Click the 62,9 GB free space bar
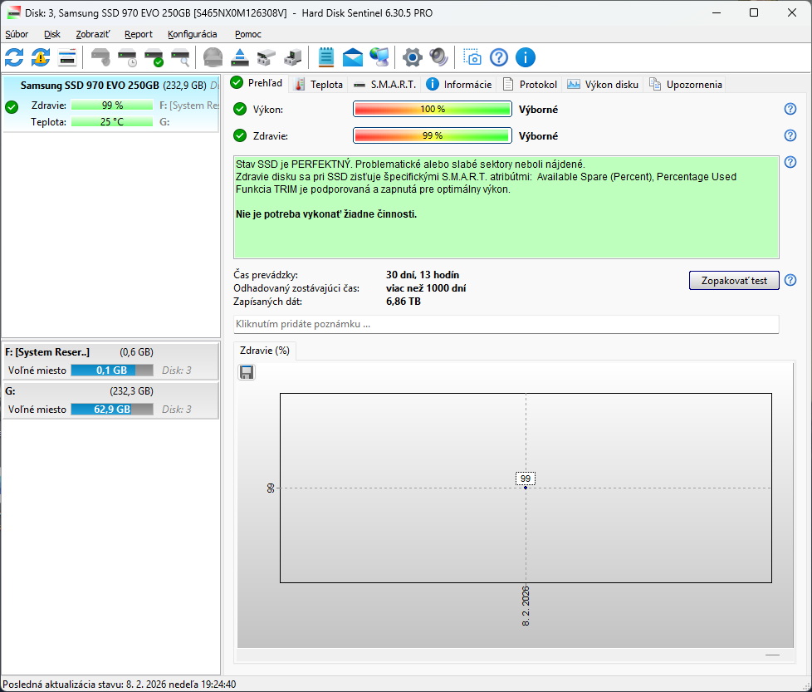812x692 pixels. coord(112,410)
